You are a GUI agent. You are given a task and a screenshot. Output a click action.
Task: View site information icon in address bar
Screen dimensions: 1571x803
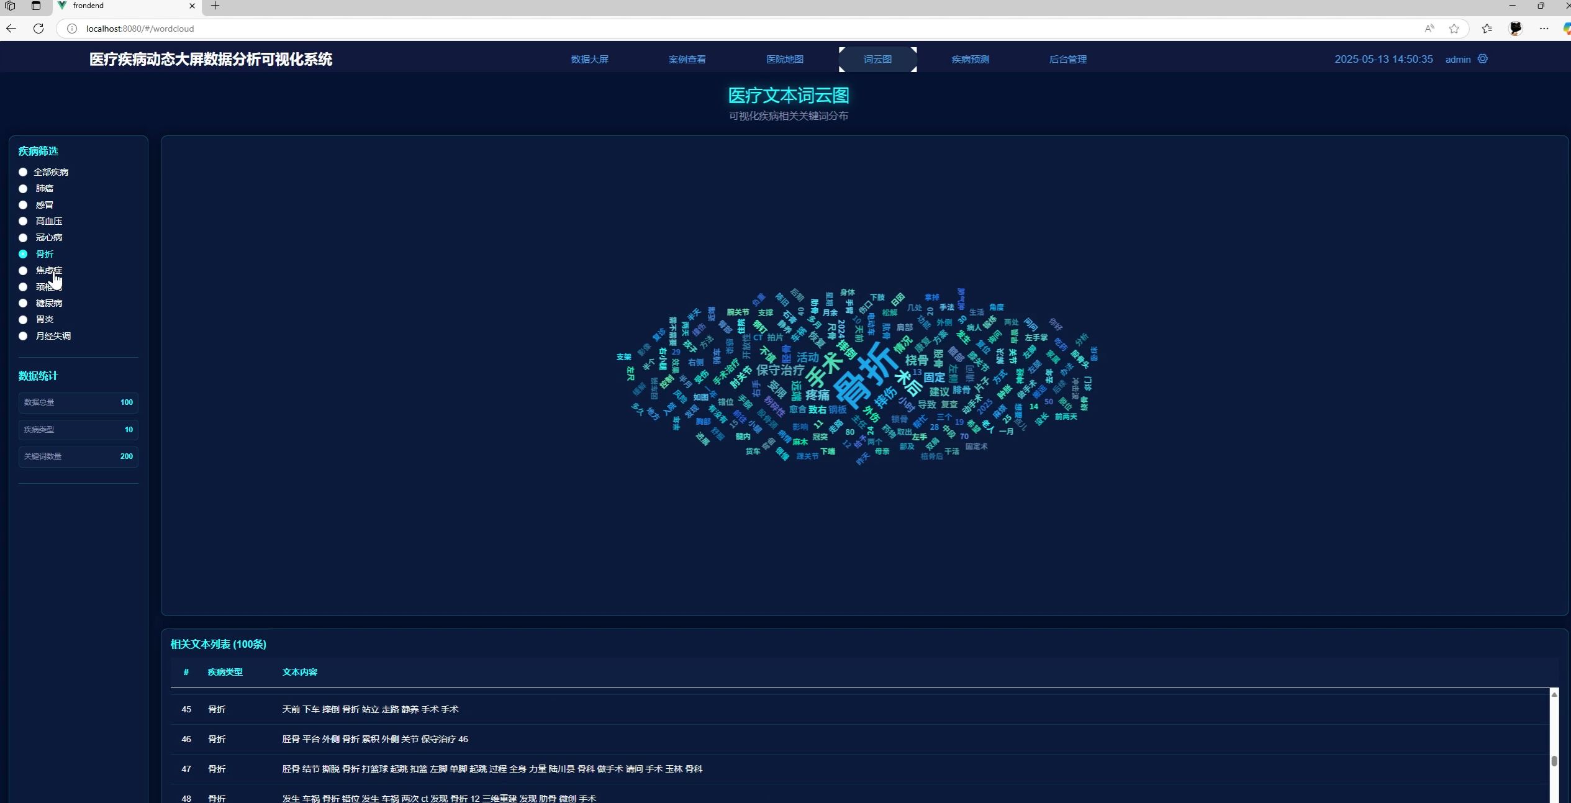coord(72,29)
